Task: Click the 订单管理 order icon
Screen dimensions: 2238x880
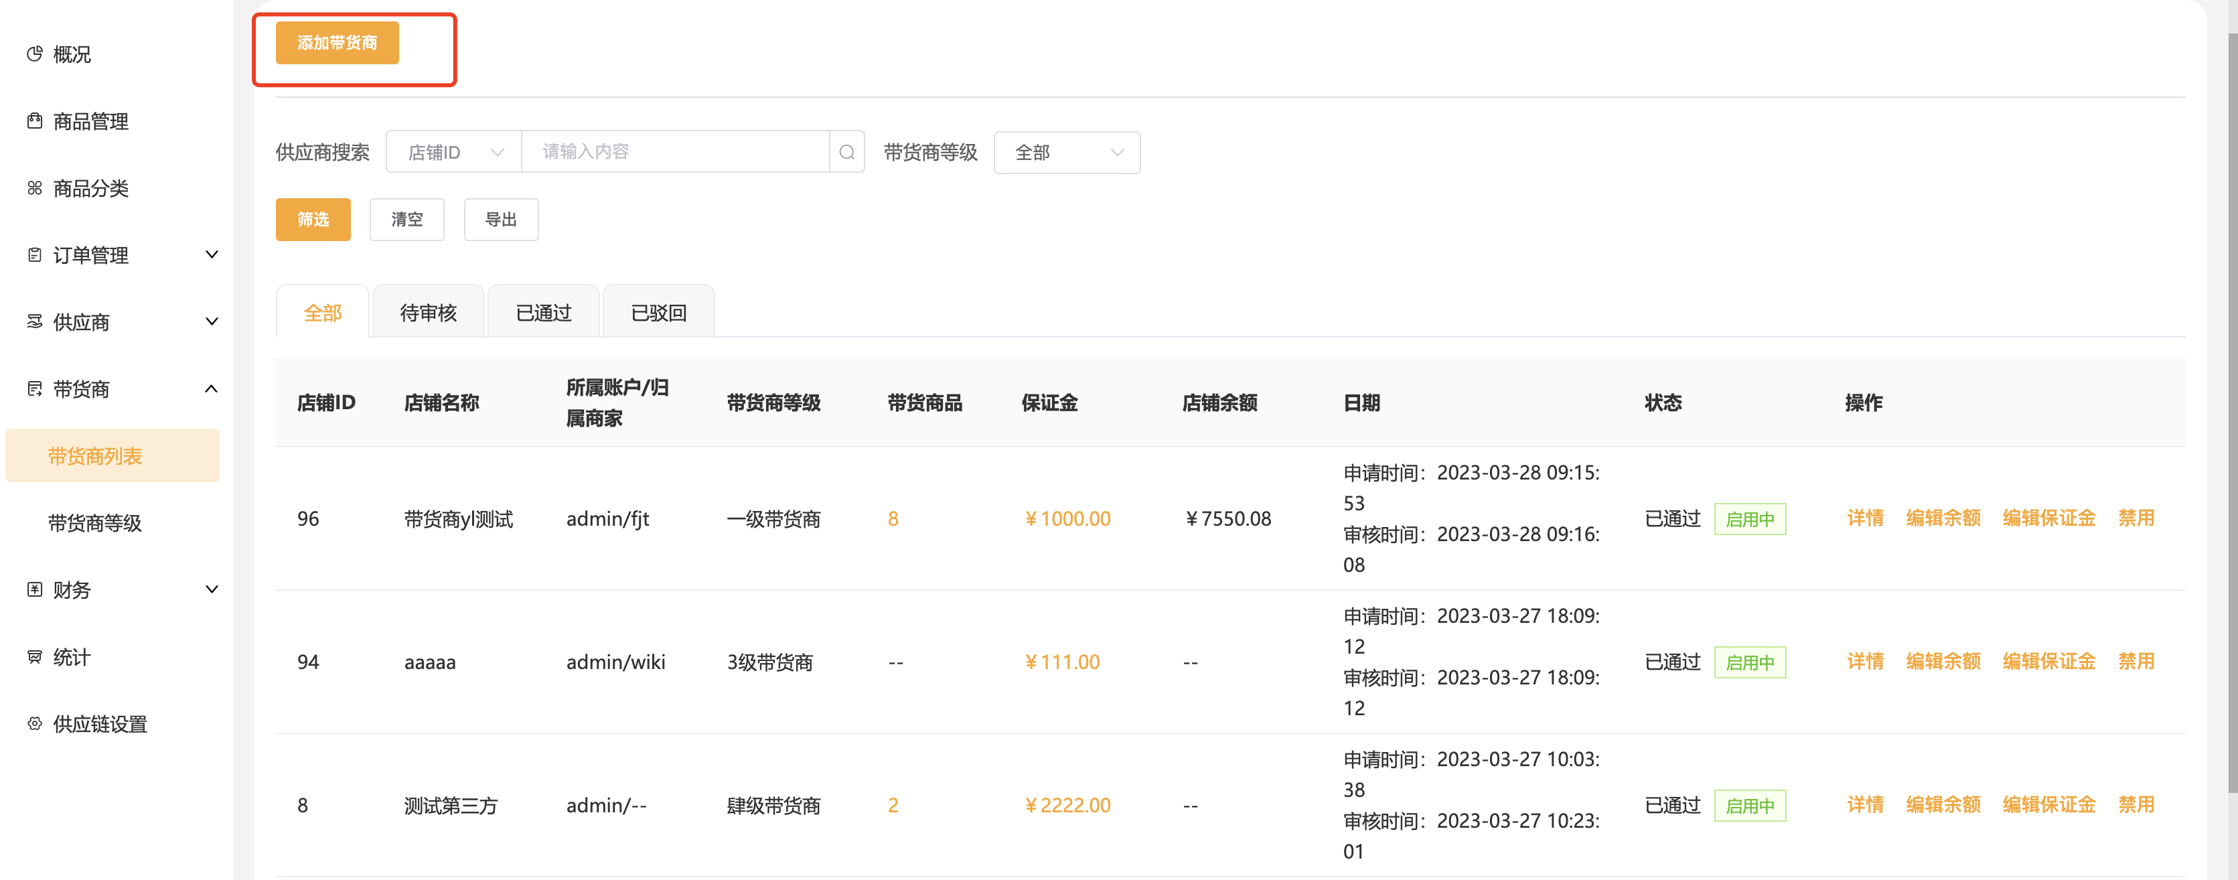Action: (35, 254)
